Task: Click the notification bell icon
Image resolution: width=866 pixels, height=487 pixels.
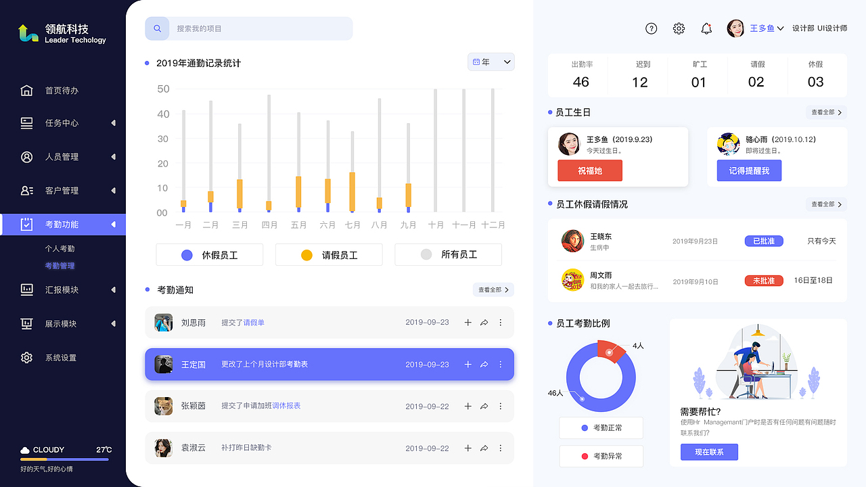Action: coord(706,28)
